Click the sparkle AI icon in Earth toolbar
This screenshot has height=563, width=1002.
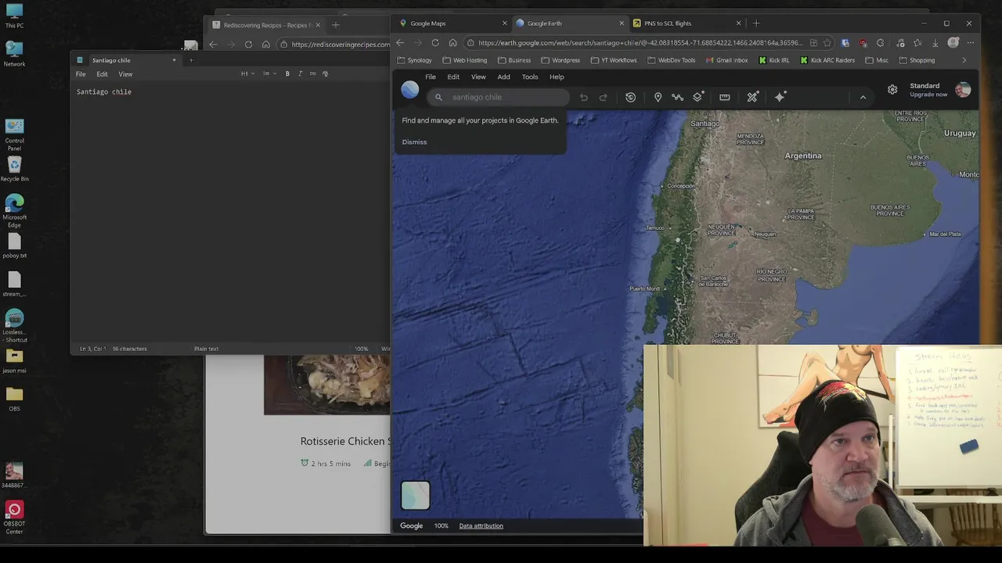point(780,97)
